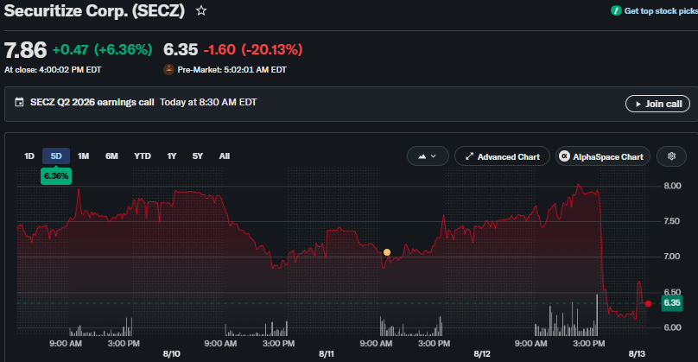
Task: Click the yellow event marker on the chart
Action: point(387,252)
